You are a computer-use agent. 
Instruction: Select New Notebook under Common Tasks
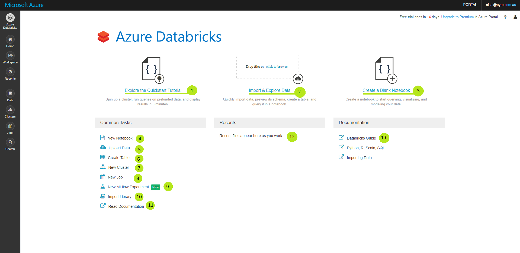(x=120, y=138)
